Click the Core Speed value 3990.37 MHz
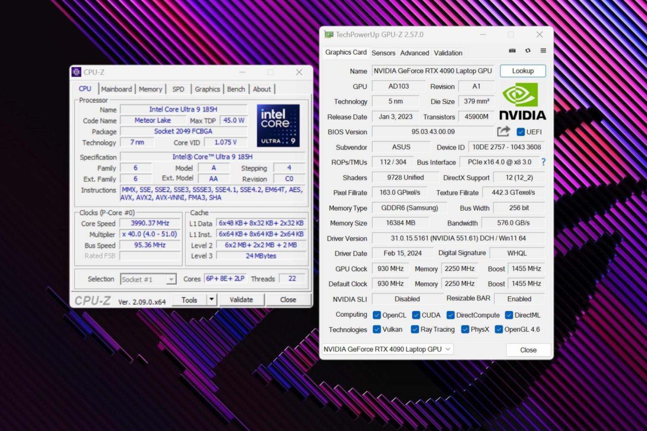 click(x=150, y=223)
